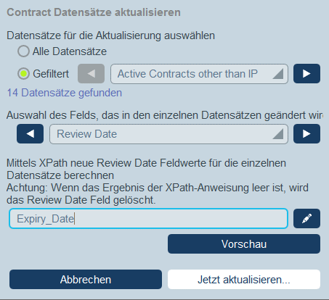Image resolution: width=329 pixels, height=300 pixels.
Task: Click triangle indicator in Active Contracts combo
Action: 278,74
